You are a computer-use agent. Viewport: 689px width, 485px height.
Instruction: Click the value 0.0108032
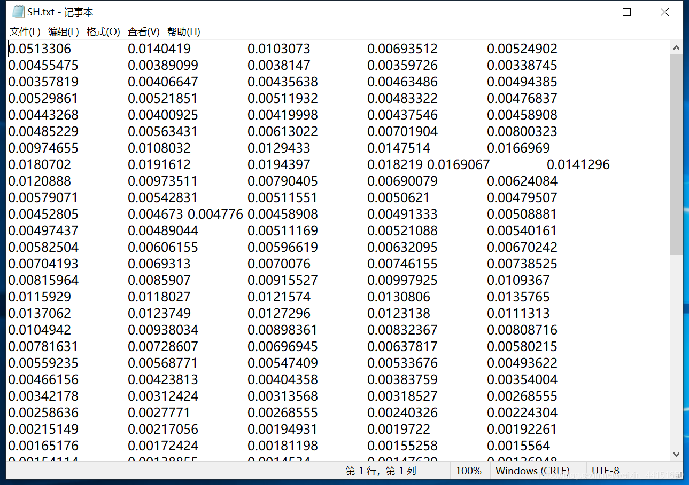click(159, 148)
